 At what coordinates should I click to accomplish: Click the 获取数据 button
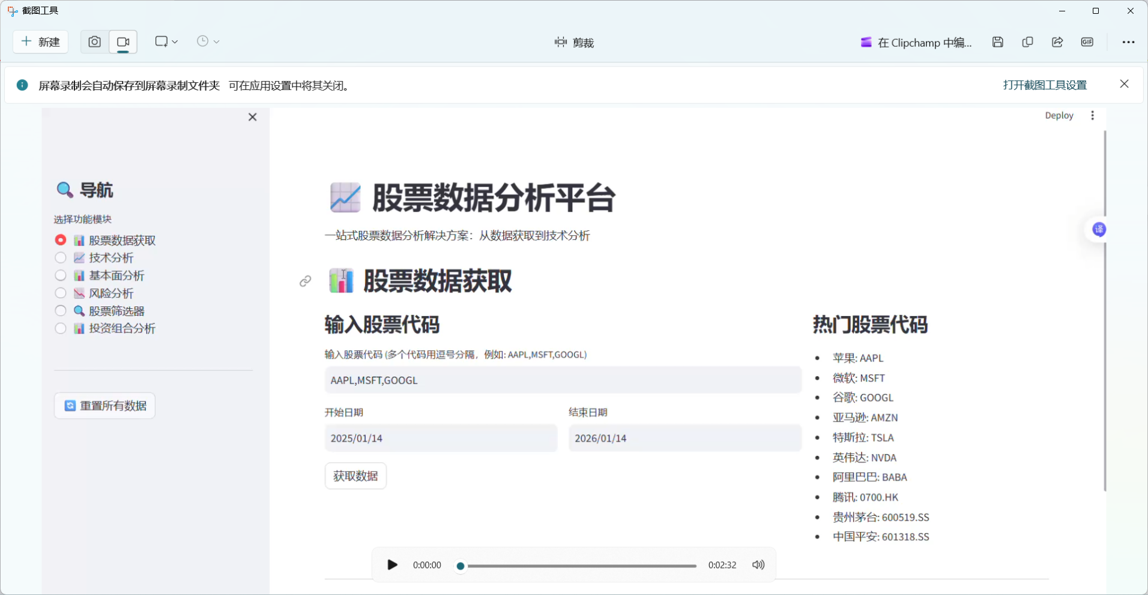(x=355, y=476)
